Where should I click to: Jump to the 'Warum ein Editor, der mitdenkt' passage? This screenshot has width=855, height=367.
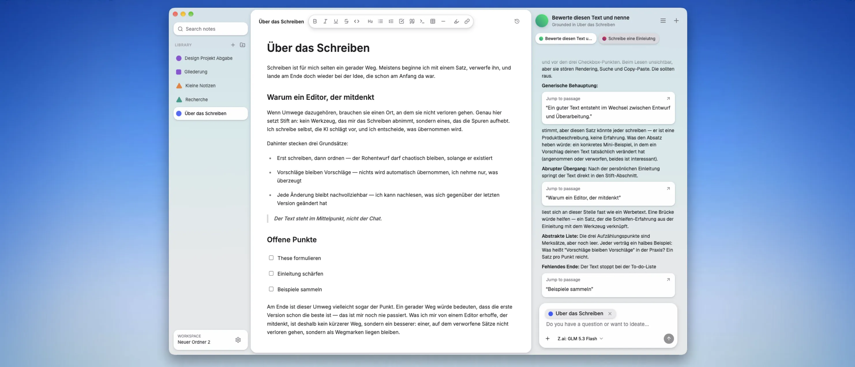(608, 194)
